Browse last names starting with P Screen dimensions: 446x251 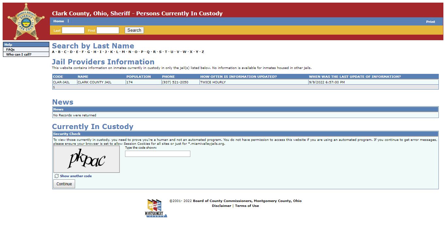[142, 52]
